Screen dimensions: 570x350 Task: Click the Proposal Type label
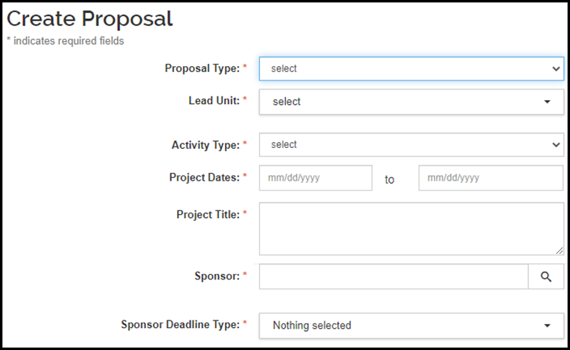coord(201,68)
